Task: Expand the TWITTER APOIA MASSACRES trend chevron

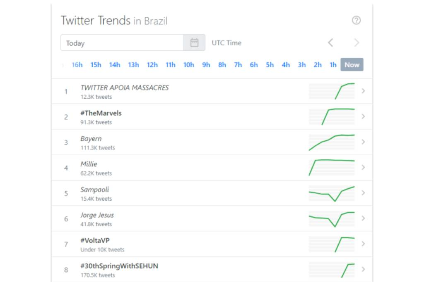Action: (x=363, y=91)
